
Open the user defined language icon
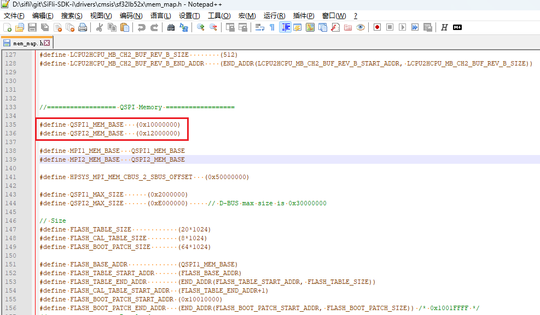coord(298,27)
